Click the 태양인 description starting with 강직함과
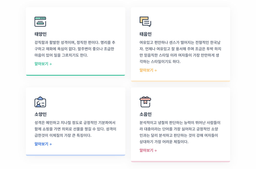This screenshot has height=169, width=256. click(75, 49)
